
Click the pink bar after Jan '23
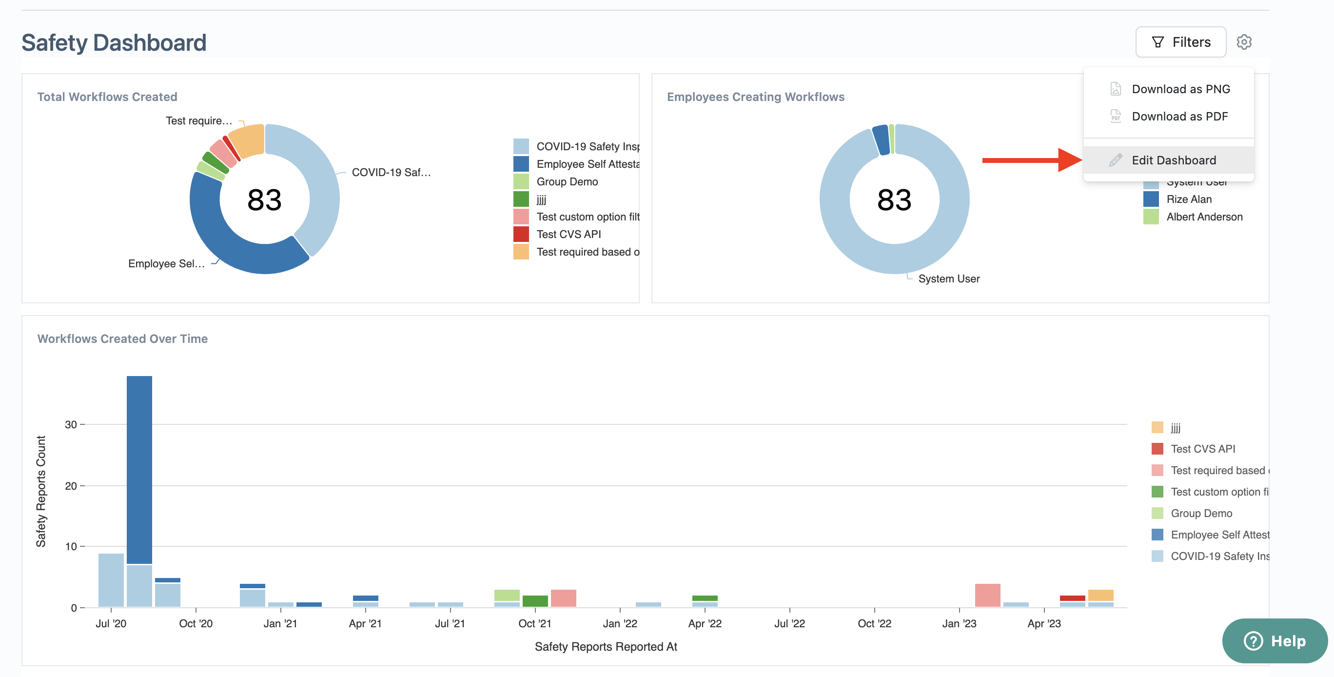coord(987,595)
